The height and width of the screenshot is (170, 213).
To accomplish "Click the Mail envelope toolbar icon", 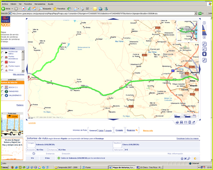I will click(x=75, y=9).
